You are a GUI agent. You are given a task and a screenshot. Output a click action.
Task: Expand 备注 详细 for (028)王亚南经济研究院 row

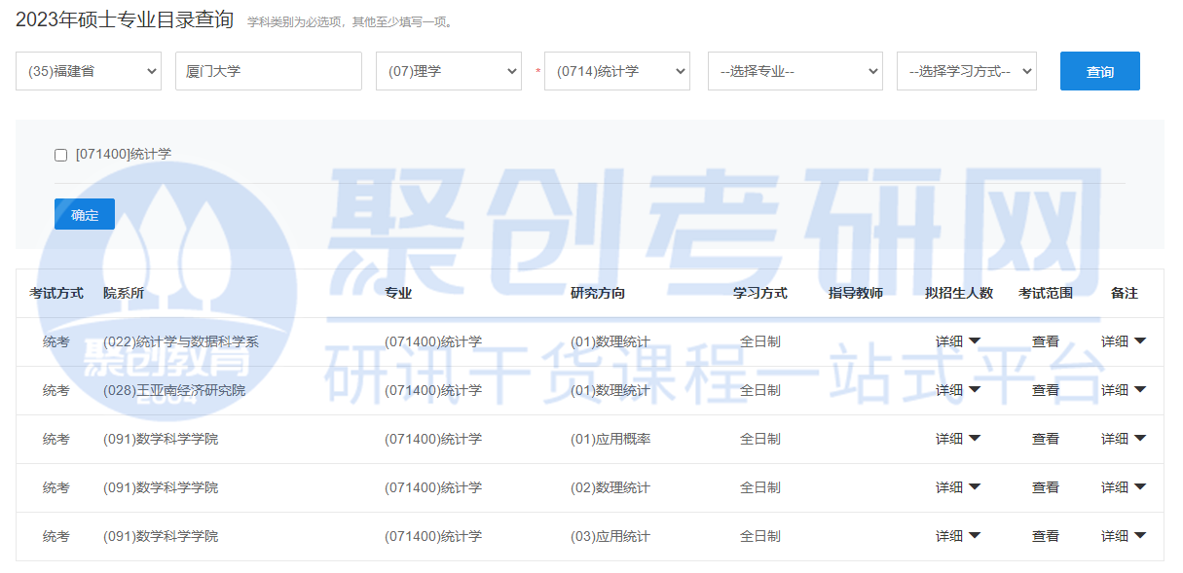(x=1124, y=390)
